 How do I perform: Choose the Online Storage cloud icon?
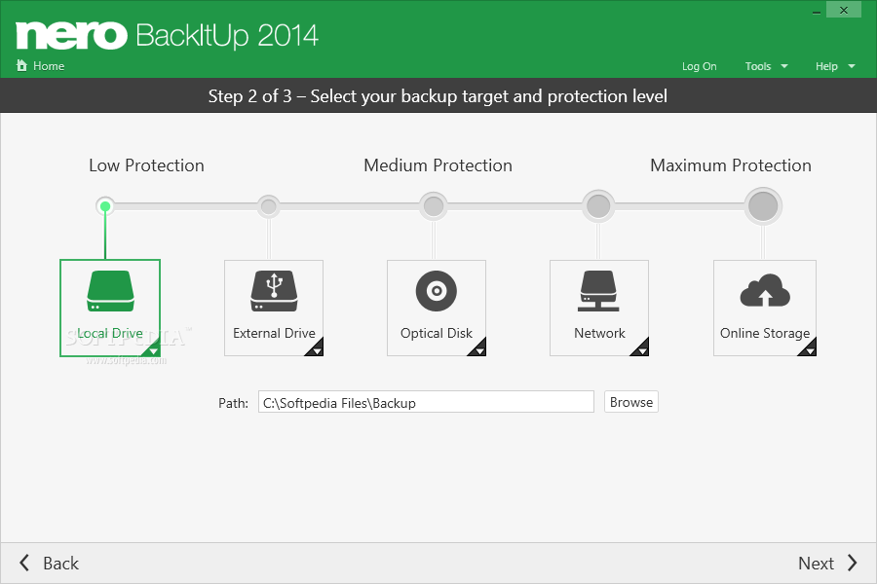point(765,291)
